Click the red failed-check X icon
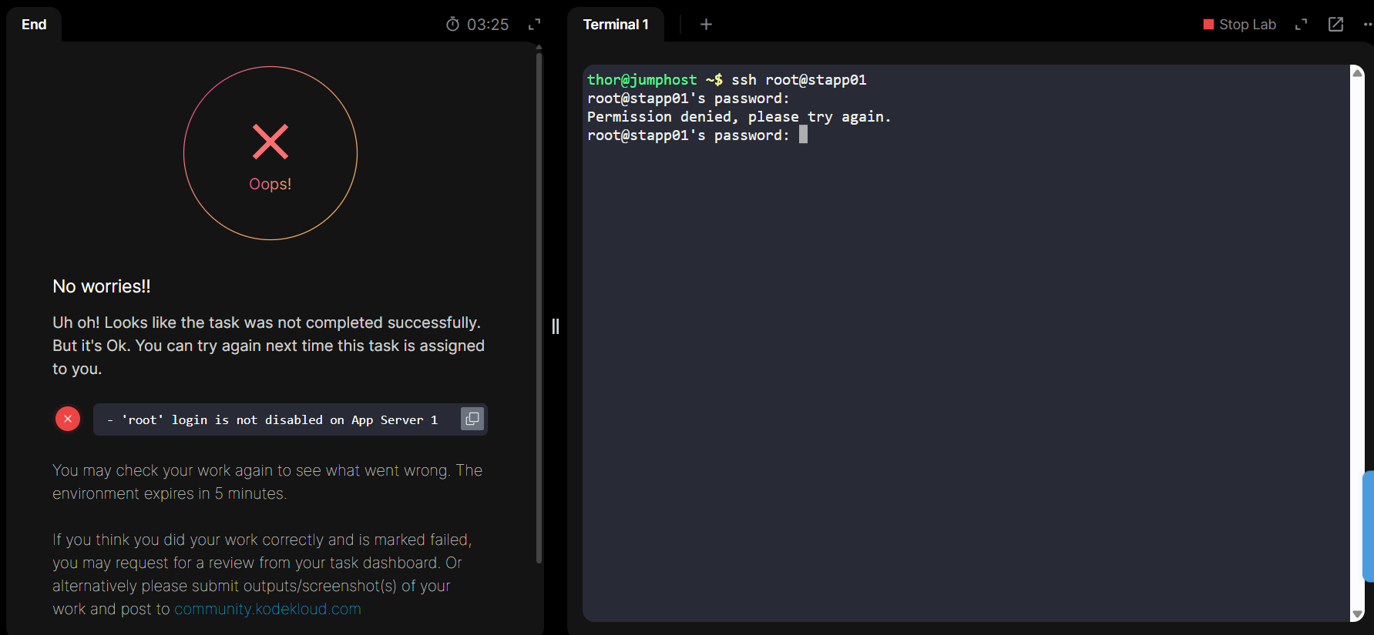1374x635 pixels. pyautogui.click(x=68, y=419)
